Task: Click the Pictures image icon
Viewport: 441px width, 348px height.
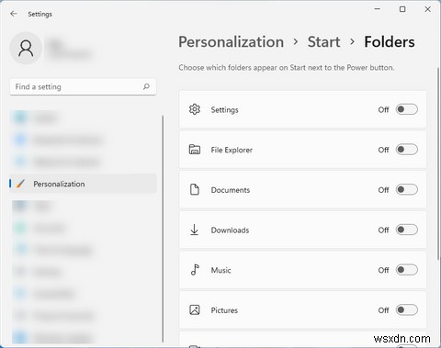Action: tap(195, 309)
